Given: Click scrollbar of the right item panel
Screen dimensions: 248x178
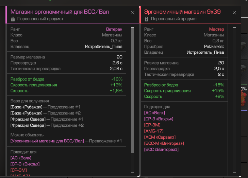Looking at the screenshot, I should [x=234, y=99].
